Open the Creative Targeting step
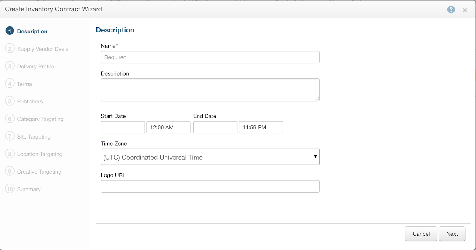The width and height of the screenshot is (476, 250). (39, 172)
